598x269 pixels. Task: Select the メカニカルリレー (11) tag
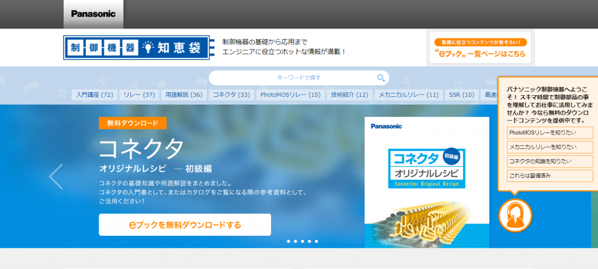click(x=408, y=95)
